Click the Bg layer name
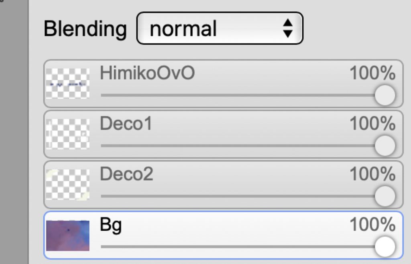 tap(111, 225)
